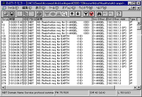Toggle the detail pane icon

click(x=53, y=14)
